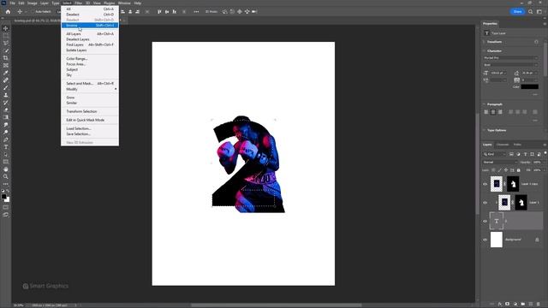
Task: Click the Background layer thumbnail
Action: 497,240
